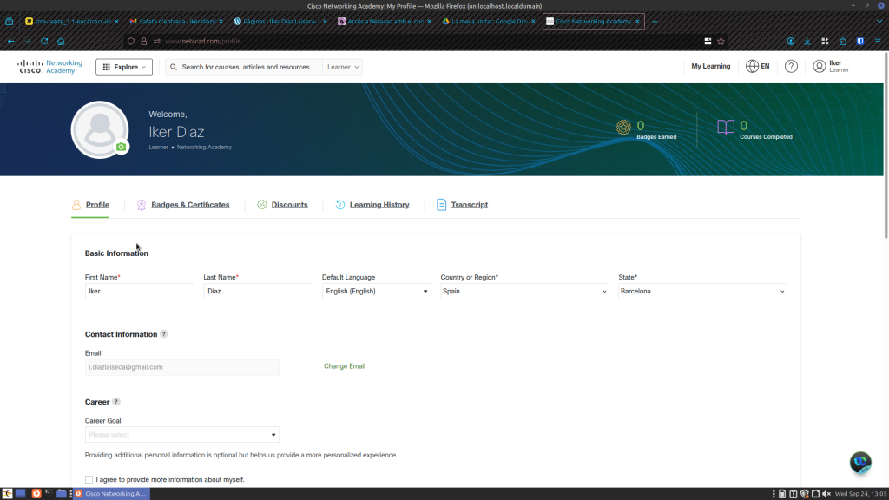This screenshot has height=500, width=889.
Task: Expand the Career Goal dropdown
Action: pyautogui.click(x=182, y=435)
